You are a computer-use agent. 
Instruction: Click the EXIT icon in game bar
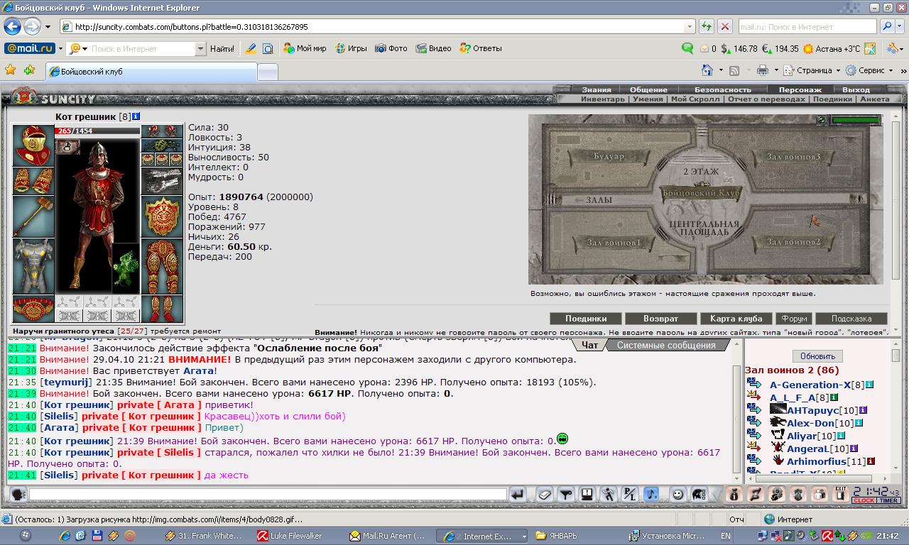point(841,494)
